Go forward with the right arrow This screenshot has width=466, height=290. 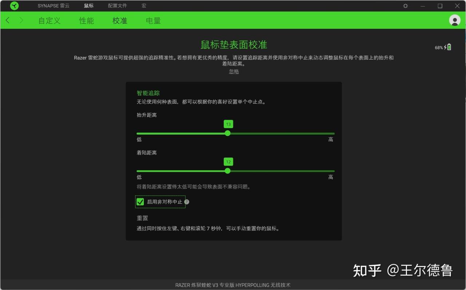[x=21, y=20]
